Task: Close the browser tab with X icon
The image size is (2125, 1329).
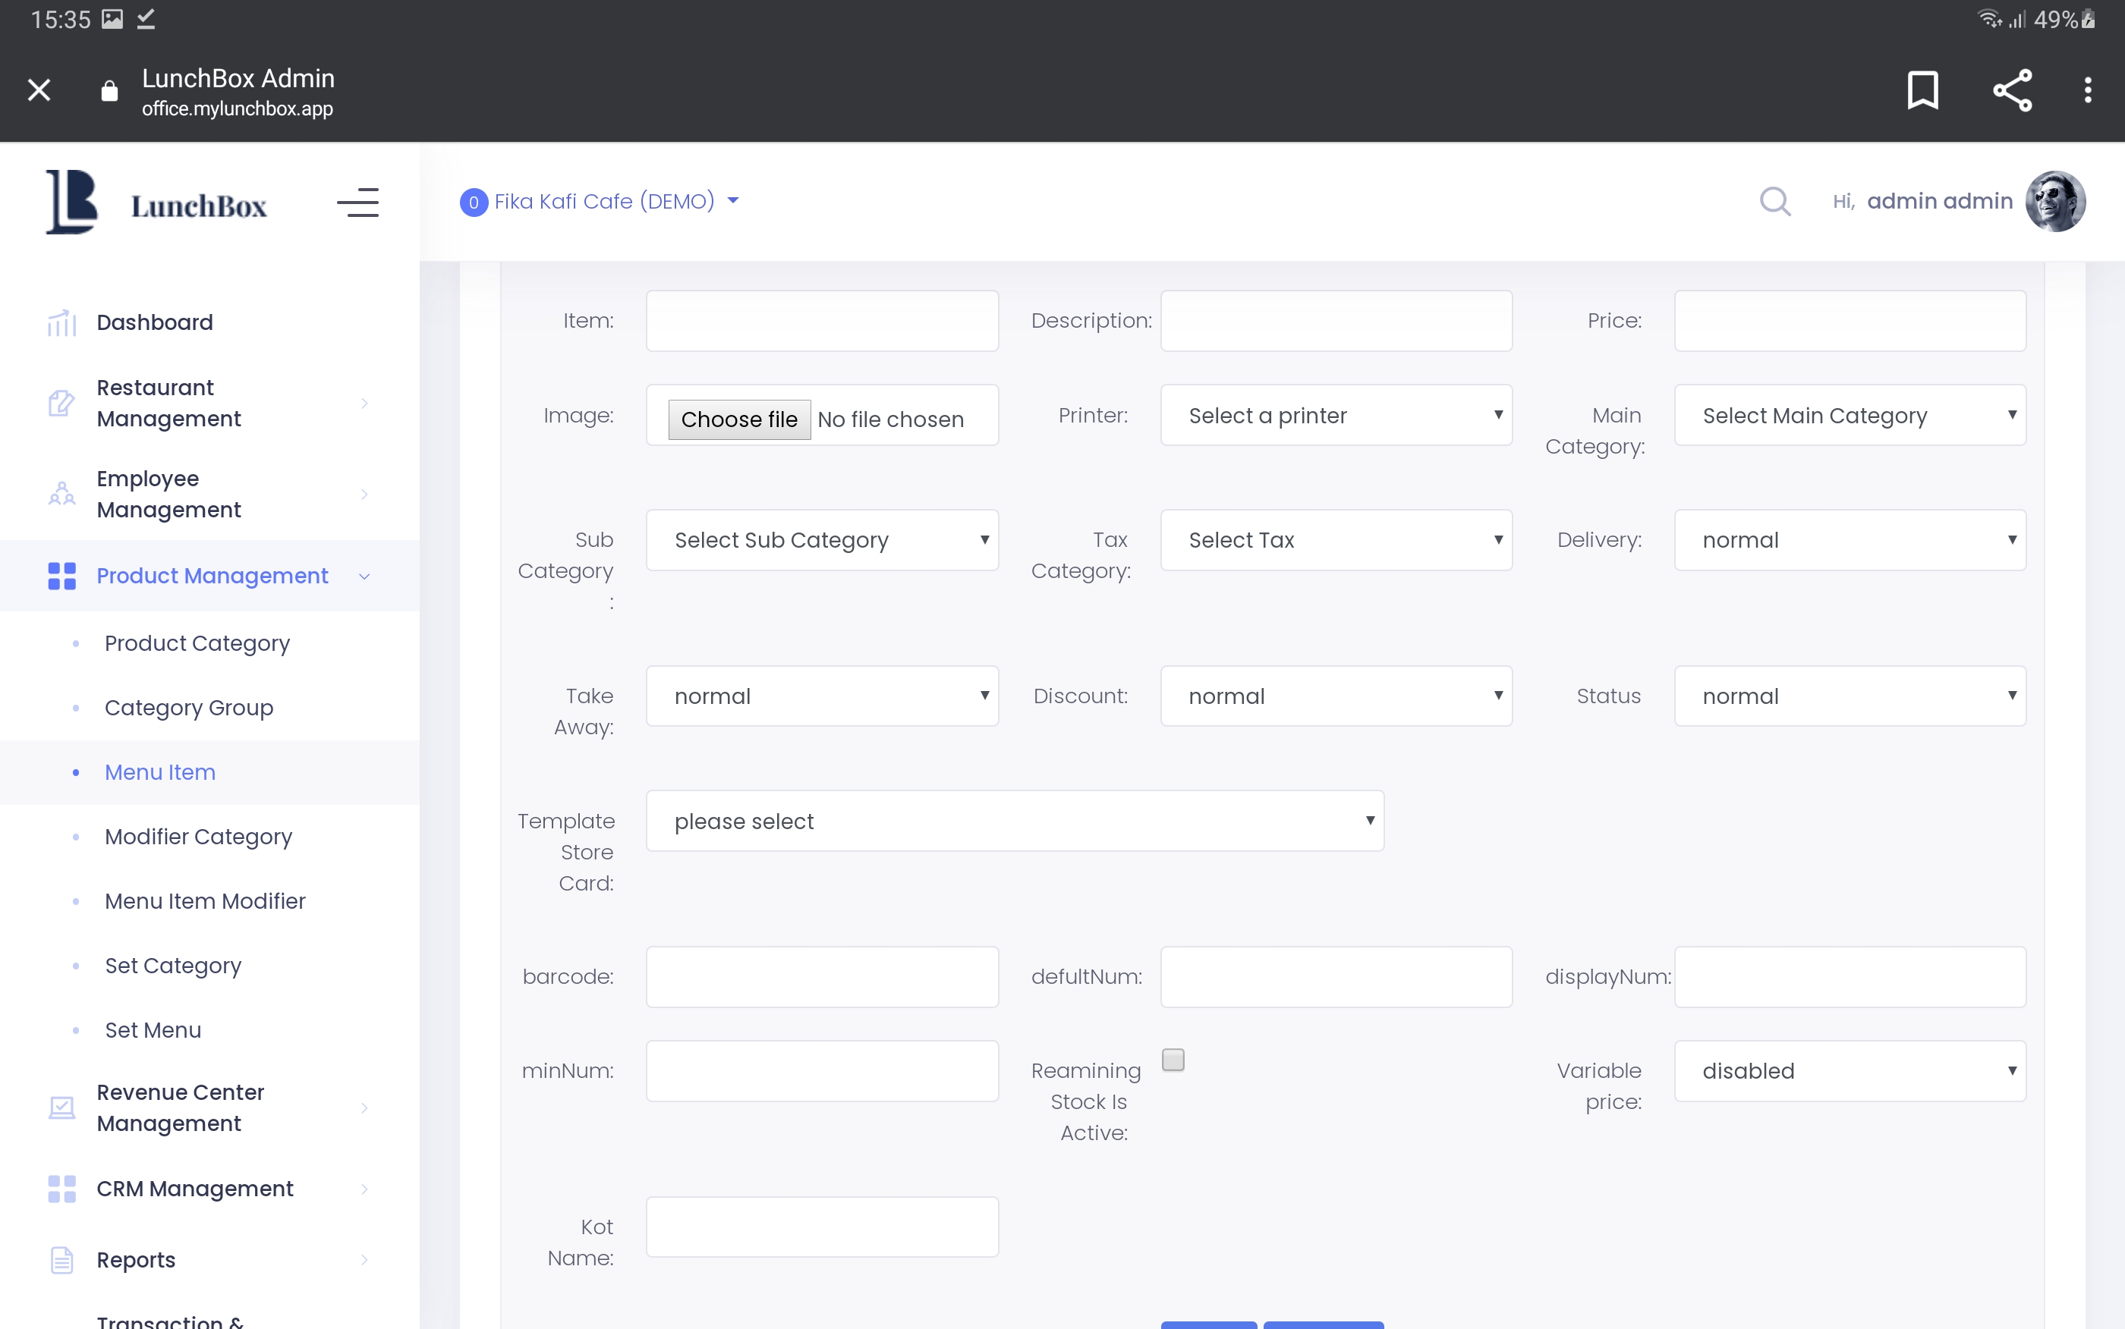Action: (x=39, y=90)
